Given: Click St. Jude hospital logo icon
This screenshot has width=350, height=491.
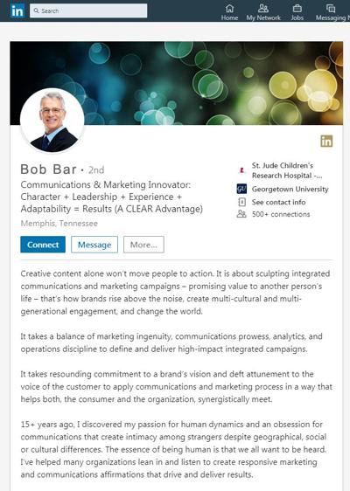Looking at the screenshot, I should pos(241,170).
